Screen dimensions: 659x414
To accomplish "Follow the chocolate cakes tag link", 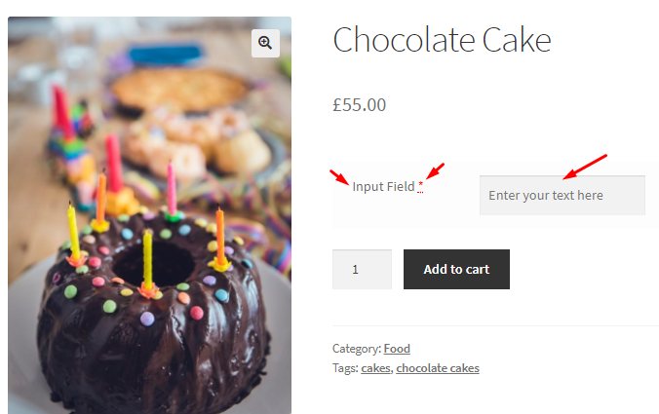I will (x=437, y=368).
